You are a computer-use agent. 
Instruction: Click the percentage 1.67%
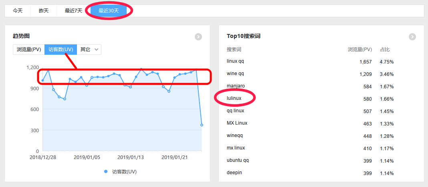387,87
